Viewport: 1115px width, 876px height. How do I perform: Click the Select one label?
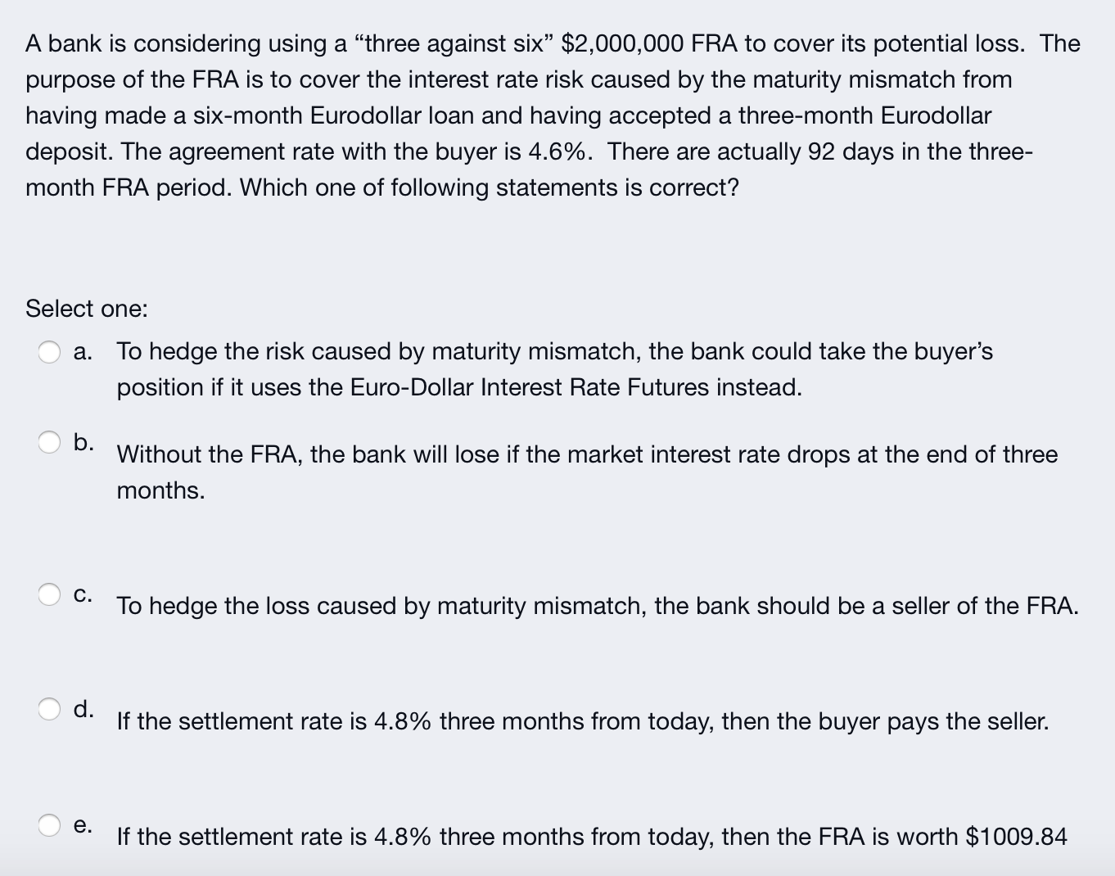click(85, 309)
